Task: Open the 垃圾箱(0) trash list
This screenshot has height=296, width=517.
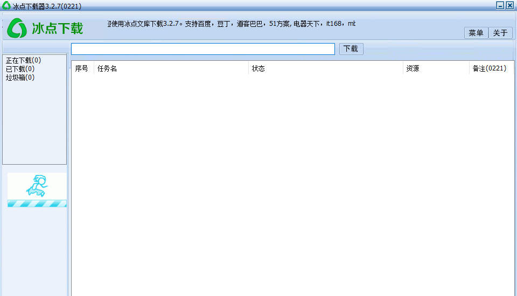Action: (20, 77)
